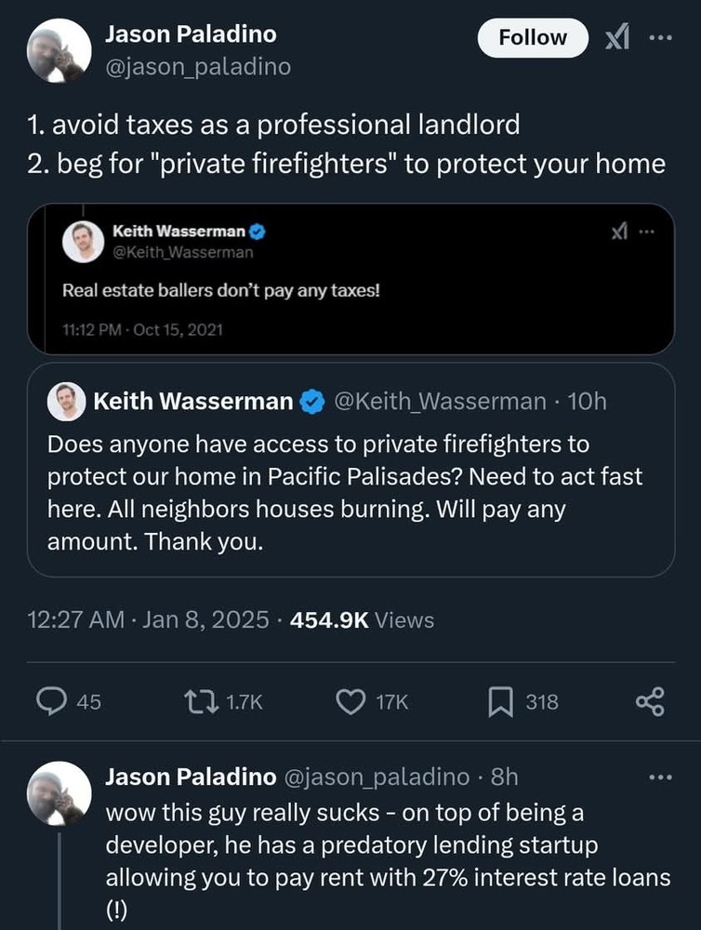
Task: Open Jason Paladino's avatar on the reply
Action: coord(54,792)
